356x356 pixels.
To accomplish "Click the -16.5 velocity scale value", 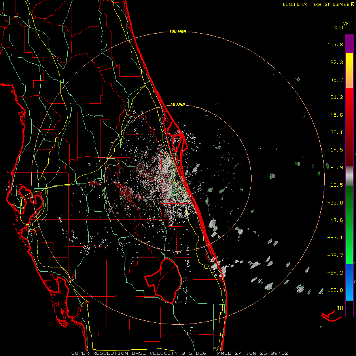I will click(335, 185).
